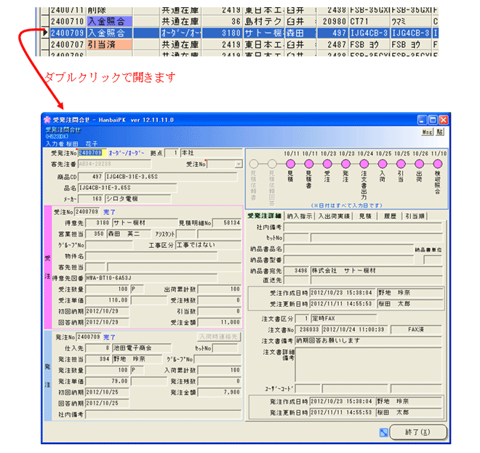Select the 履歴 tab
Screen dimensions: 480x453
pos(391,215)
